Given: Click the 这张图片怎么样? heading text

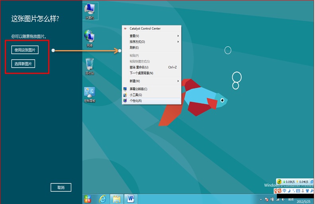Looking at the screenshot, I should tap(35, 19).
